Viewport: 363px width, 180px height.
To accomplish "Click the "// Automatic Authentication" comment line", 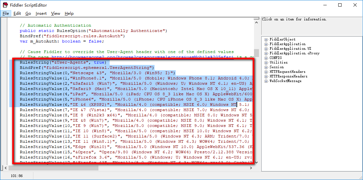I will (55, 25).
